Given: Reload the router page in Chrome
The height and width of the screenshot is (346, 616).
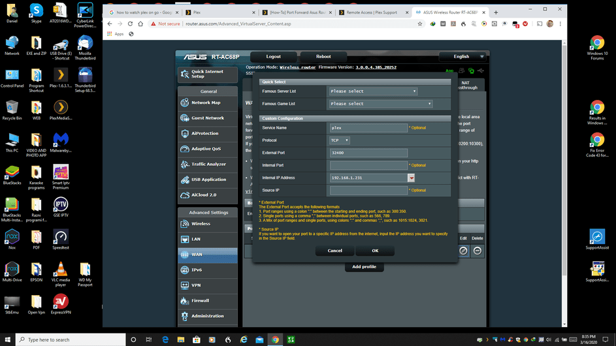Looking at the screenshot, I should click(130, 24).
